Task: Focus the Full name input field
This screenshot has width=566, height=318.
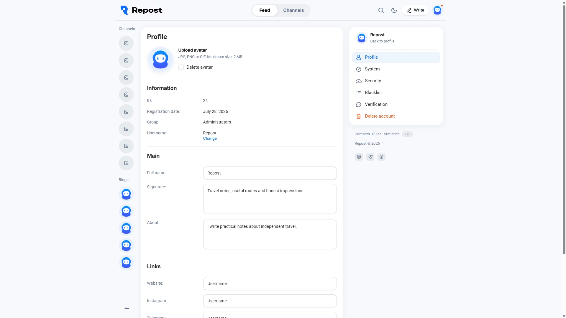Action: 270,173
